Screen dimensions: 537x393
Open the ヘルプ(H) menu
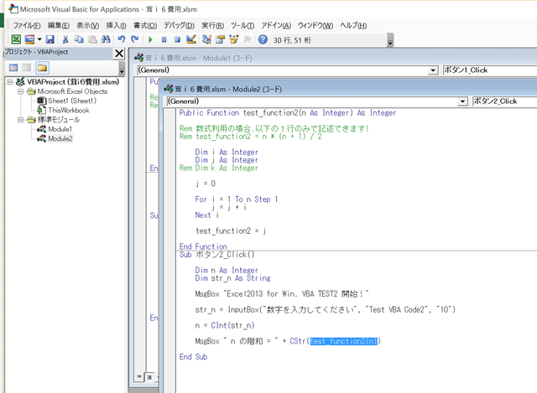[x=353, y=25]
